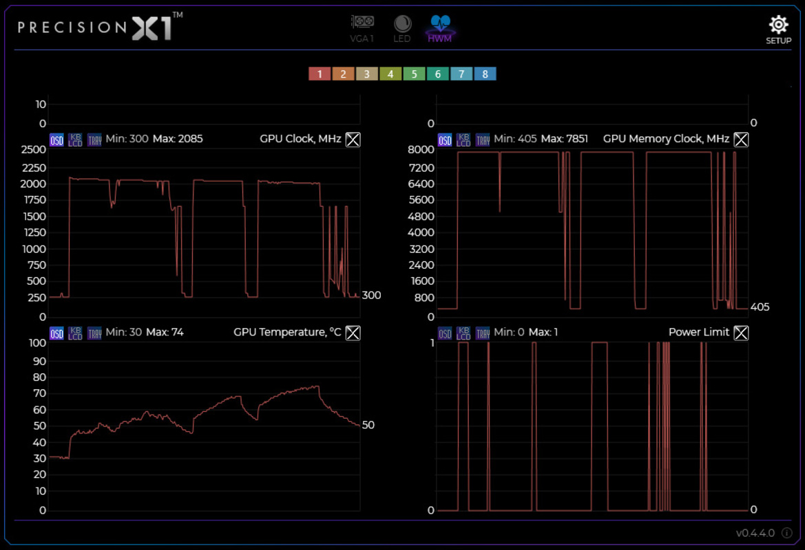Enable OSD icon for Power Limit graph
The image size is (805, 550).
coord(445,333)
